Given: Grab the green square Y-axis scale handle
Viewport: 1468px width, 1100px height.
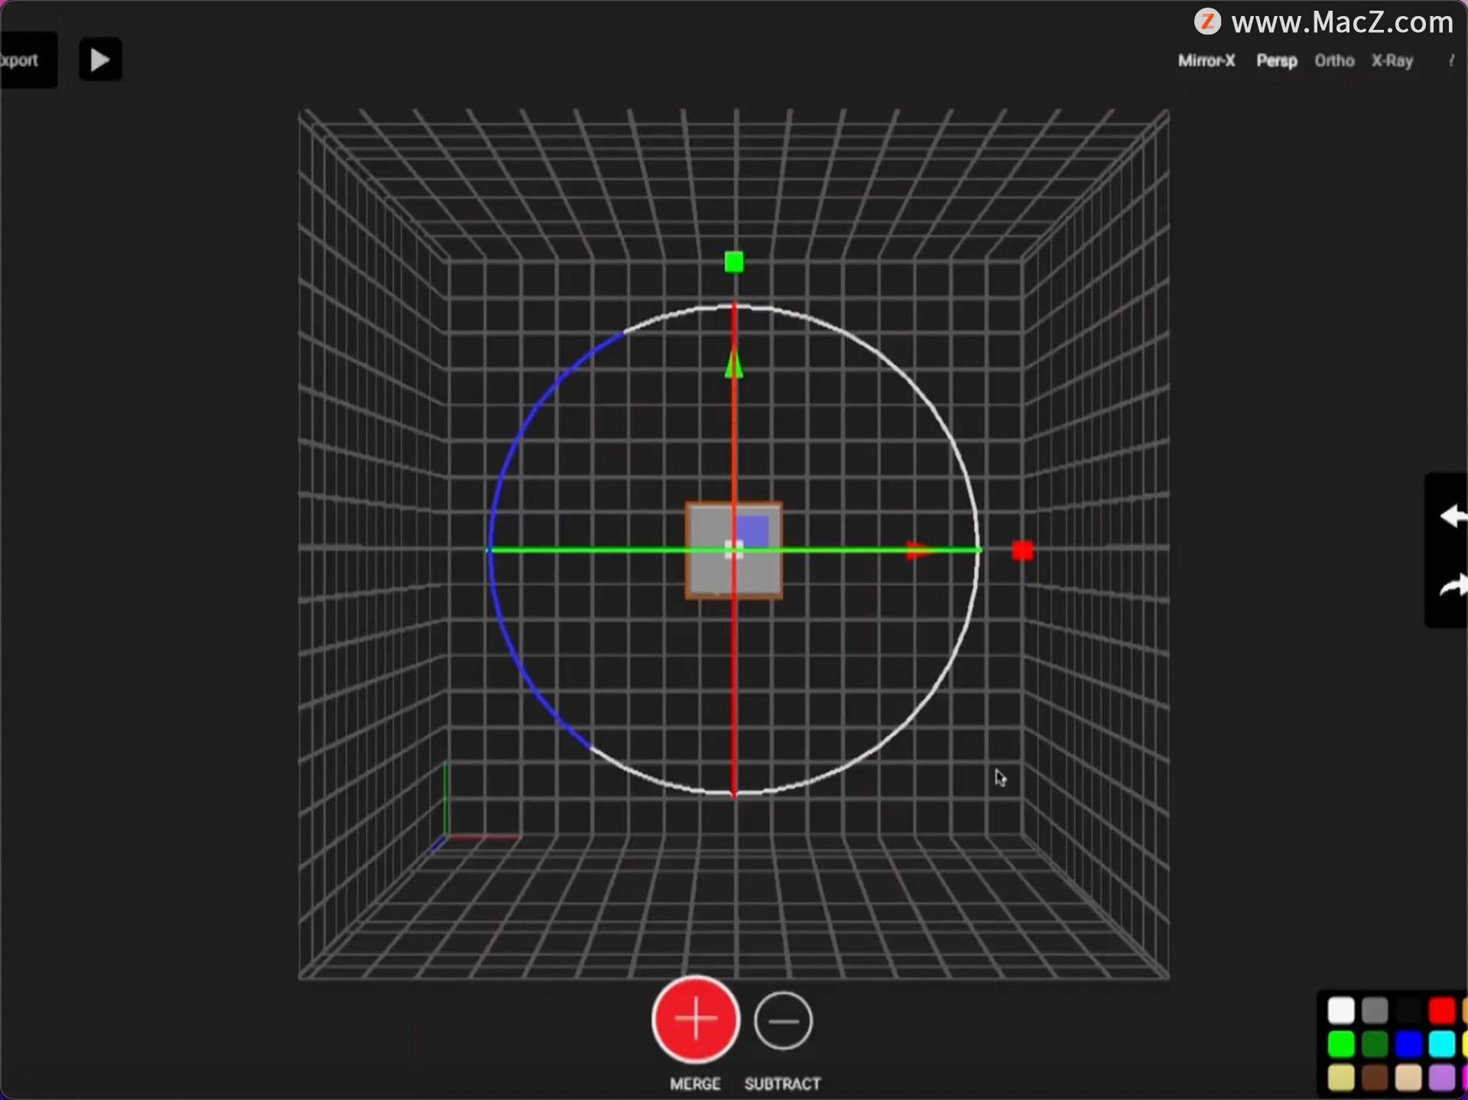Looking at the screenshot, I should [734, 262].
